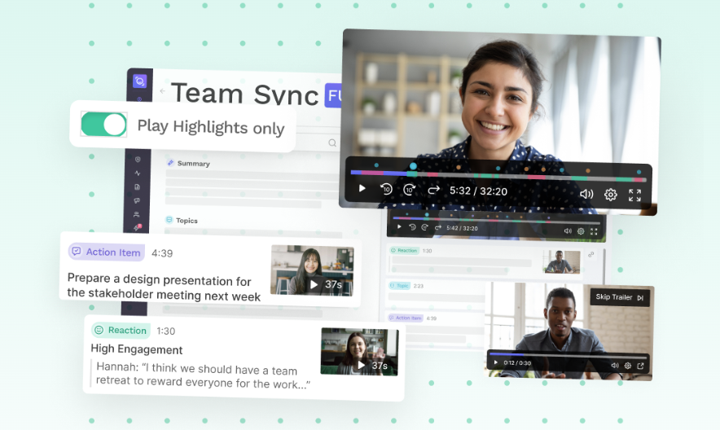Skip forward in the 5:42 / 32:20 player
The height and width of the screenshot is (430, 720).
(424, 227)
